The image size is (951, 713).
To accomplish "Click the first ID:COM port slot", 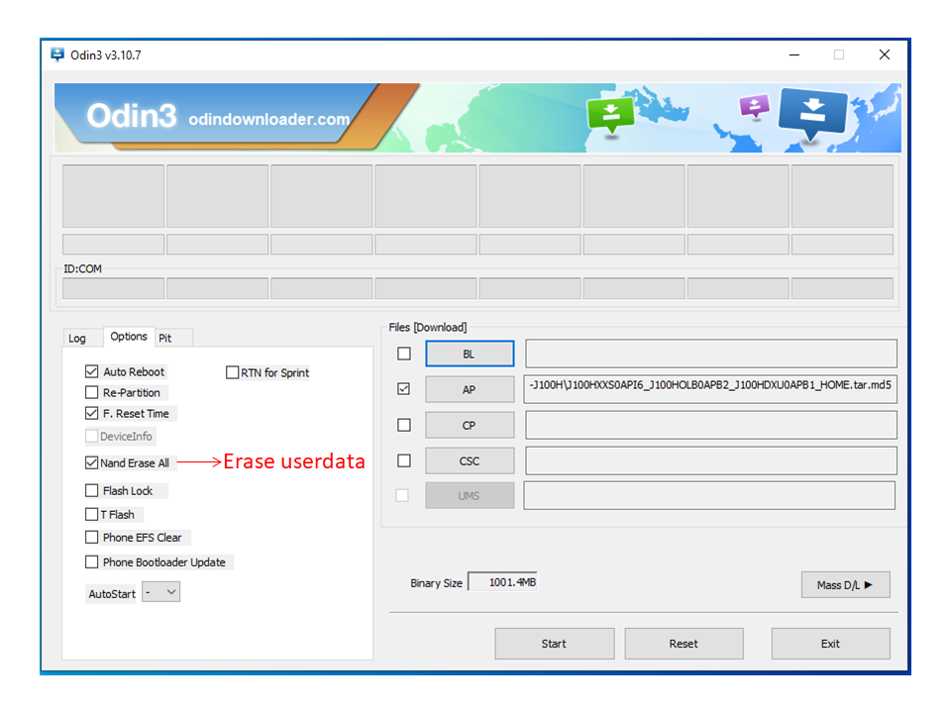I will [113, 288].
